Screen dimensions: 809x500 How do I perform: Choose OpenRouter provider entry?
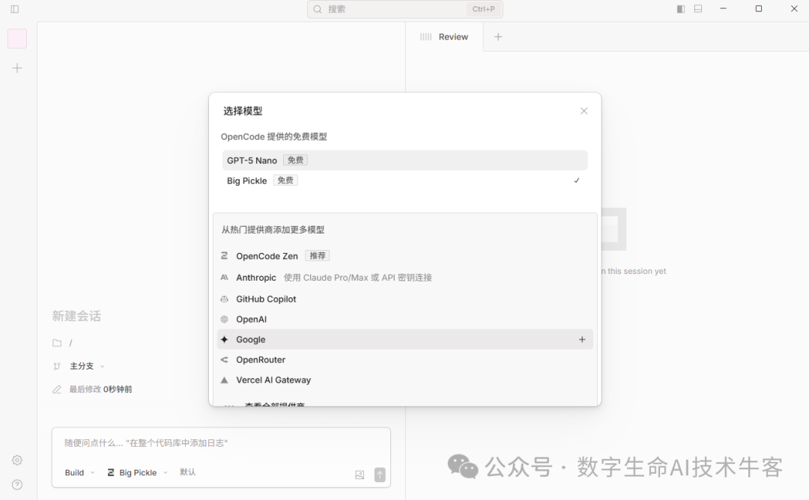(x=405, y=360)
